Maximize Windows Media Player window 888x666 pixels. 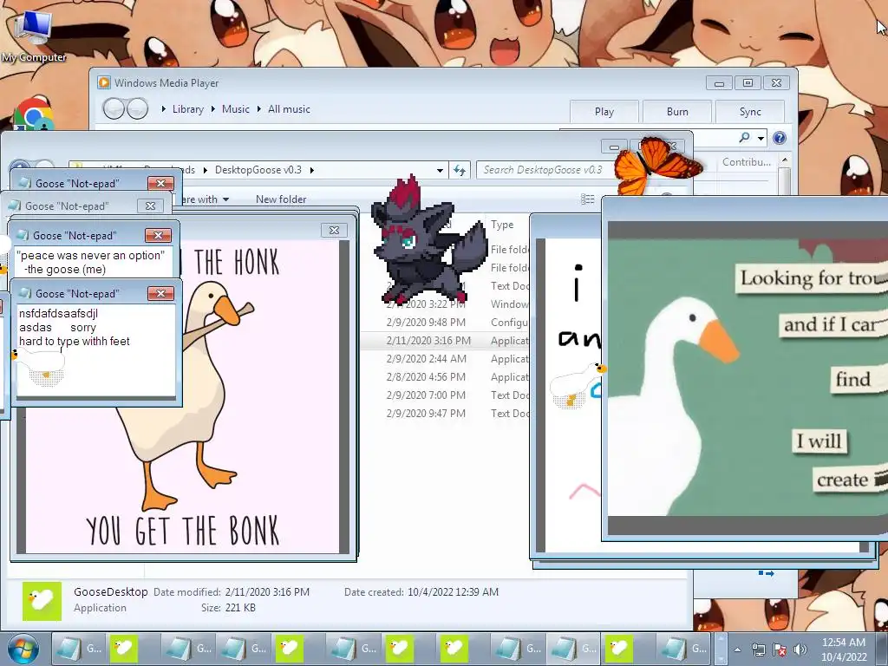[x=748, y=83]
